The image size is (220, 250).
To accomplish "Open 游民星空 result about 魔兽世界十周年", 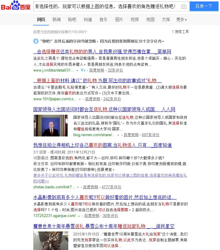I will (x=104, y=226).
